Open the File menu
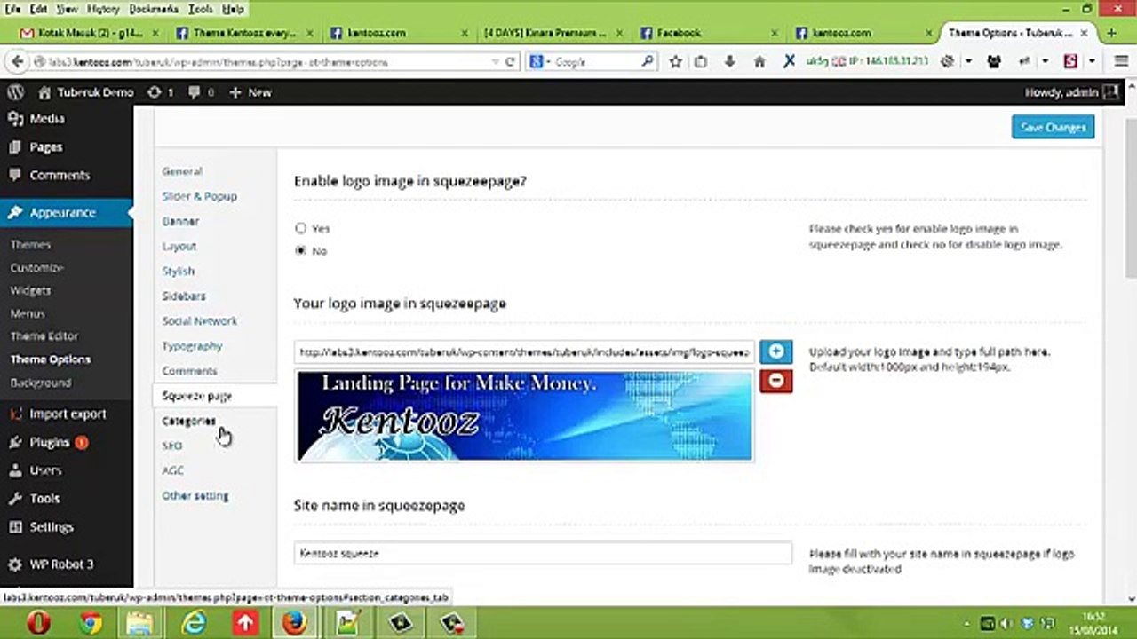The height and width of the screenshot is (639, 1137). coord(12,9)
